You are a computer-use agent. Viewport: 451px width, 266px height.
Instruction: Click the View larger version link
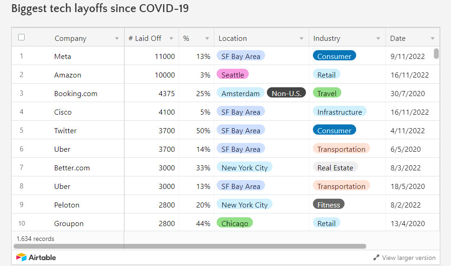[x=409, y=258]
